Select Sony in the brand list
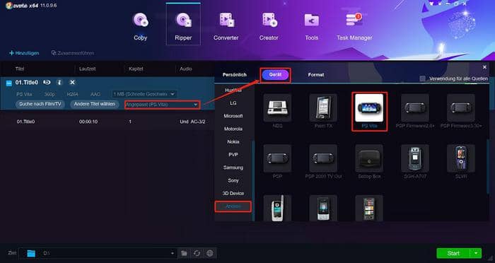Image resolution: width=495 pixels, height=263 pixels. (233, 180)
